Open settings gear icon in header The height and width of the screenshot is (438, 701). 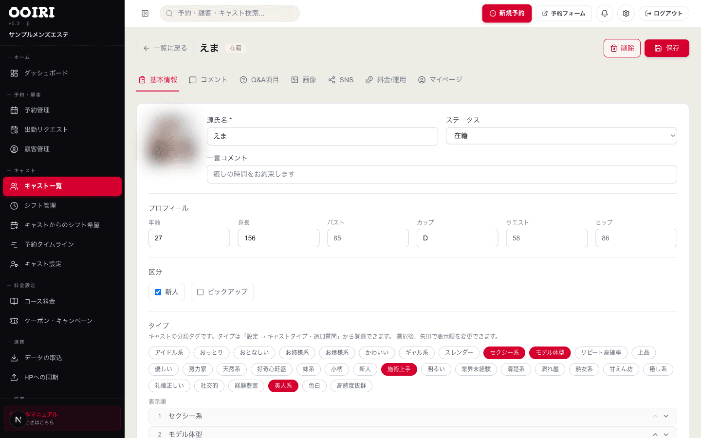point(626,14)
